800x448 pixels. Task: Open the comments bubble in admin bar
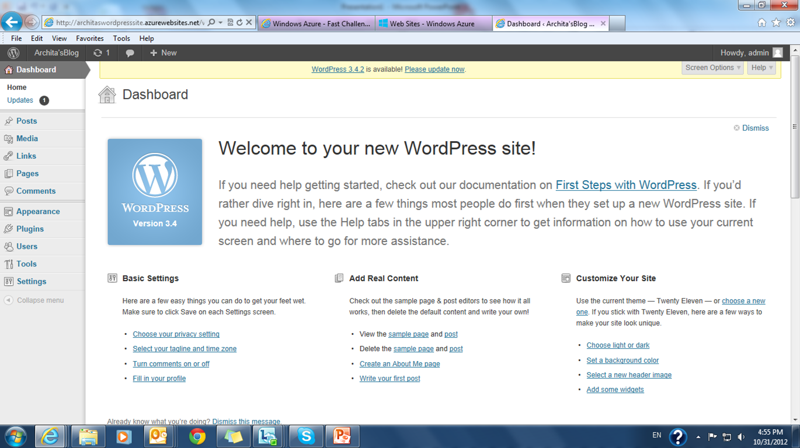(x=130, y=52)
